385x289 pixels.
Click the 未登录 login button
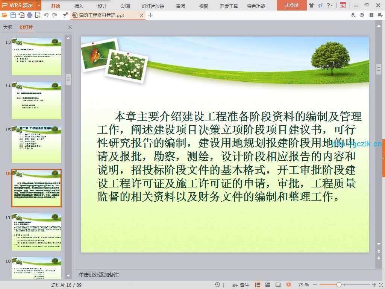click(x=291, y=5)
